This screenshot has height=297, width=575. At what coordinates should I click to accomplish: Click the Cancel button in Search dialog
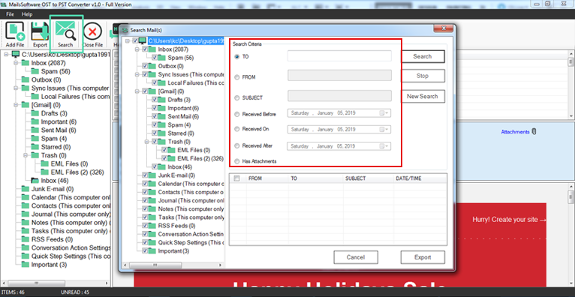click(356, 257)
